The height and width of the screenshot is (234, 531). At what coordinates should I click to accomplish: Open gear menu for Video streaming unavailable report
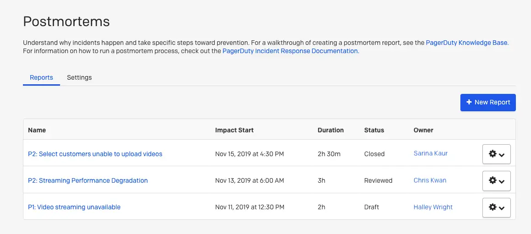[497, 207]
